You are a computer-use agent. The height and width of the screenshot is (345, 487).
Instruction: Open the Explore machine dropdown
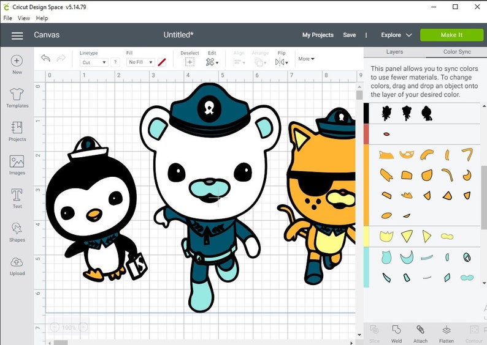396,35
